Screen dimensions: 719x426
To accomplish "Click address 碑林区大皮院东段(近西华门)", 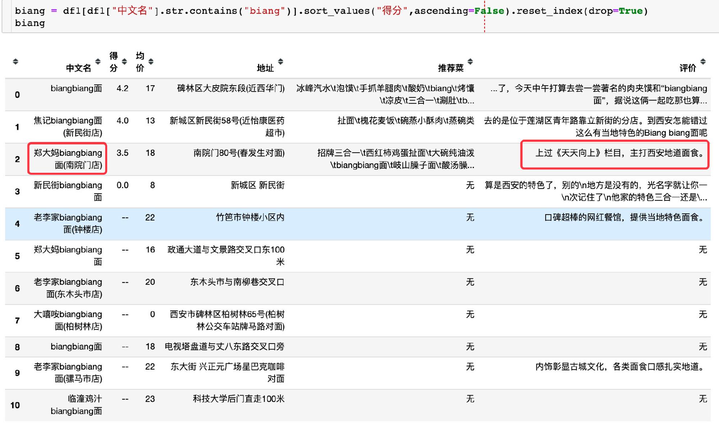I will click(231, 89).
